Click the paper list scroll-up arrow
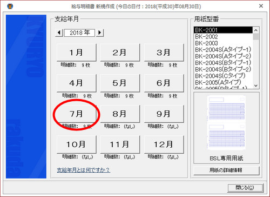Viewport: 270px width, 197px height. [x=256, y=30]
